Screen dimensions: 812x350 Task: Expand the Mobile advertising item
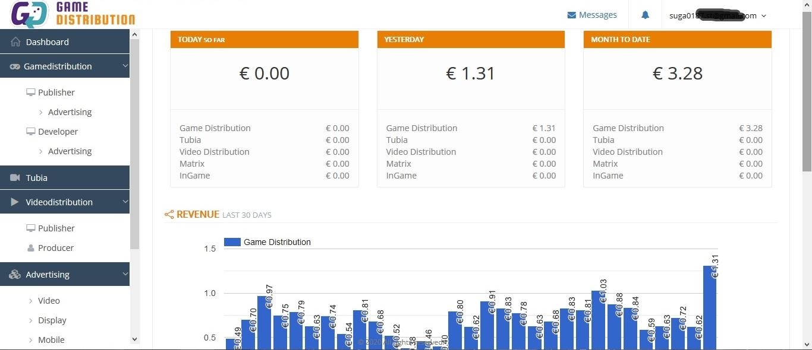point(51,340)
